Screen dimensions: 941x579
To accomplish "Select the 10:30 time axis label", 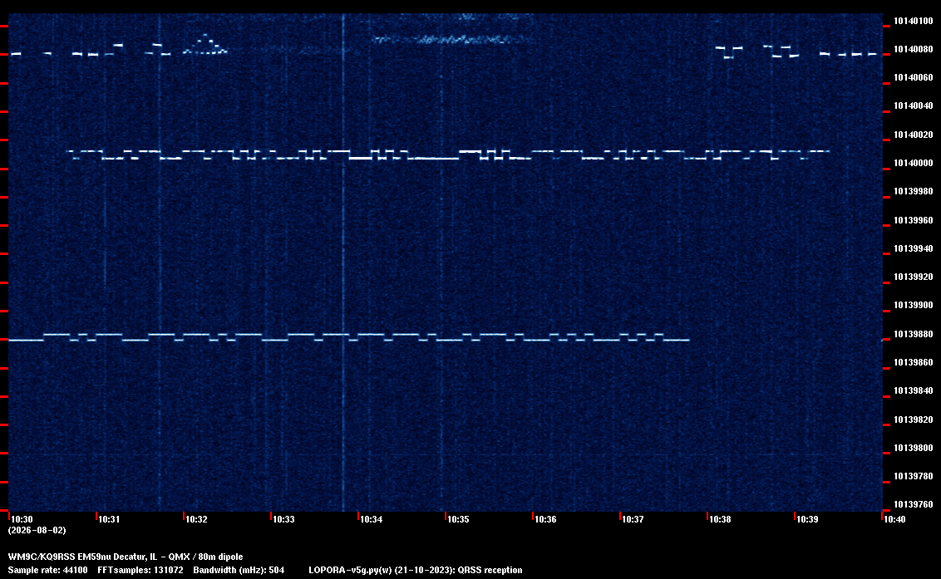I will 22,519.
